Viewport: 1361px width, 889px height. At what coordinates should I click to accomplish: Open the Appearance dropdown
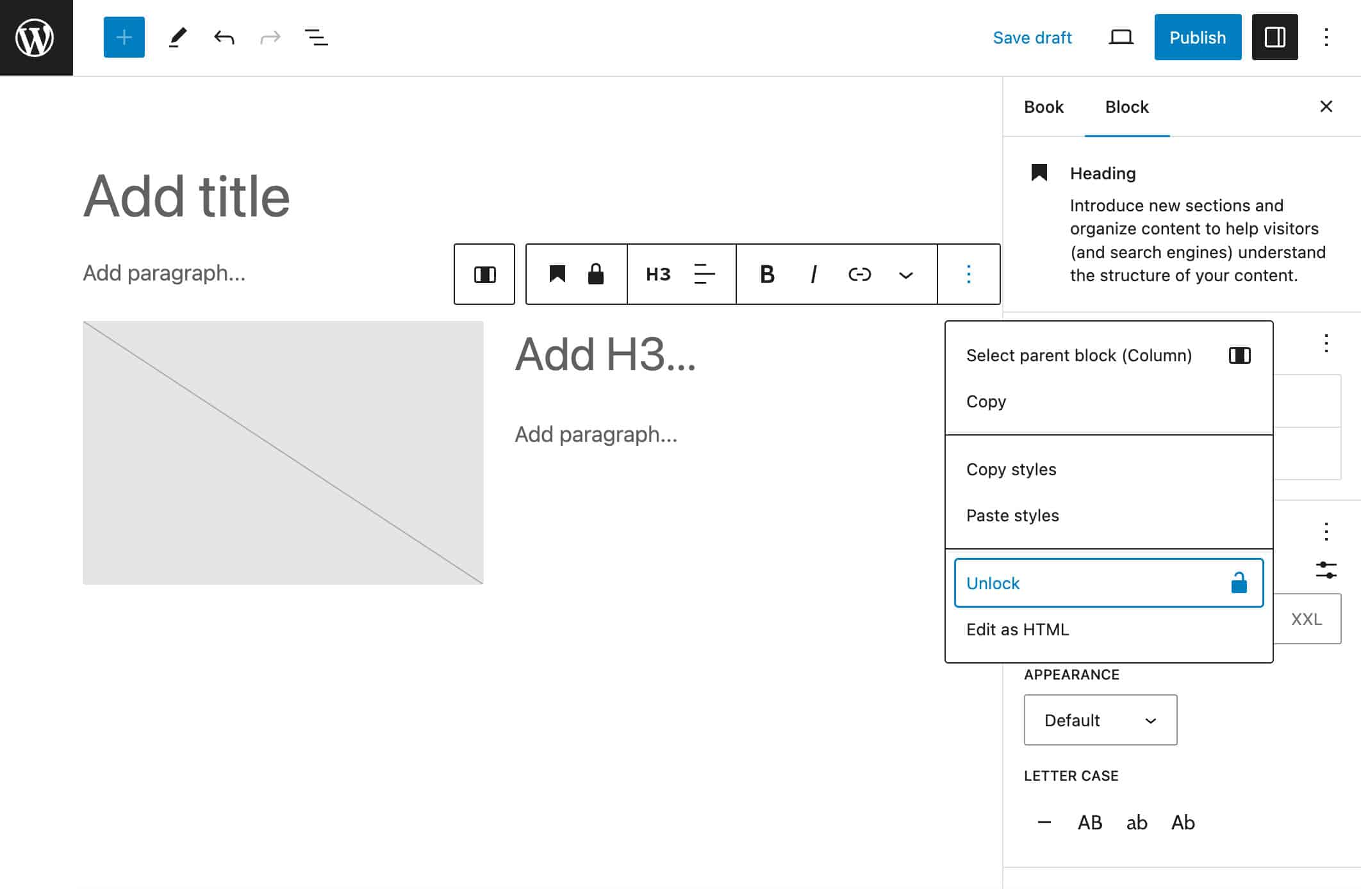tap(1099, 719)
